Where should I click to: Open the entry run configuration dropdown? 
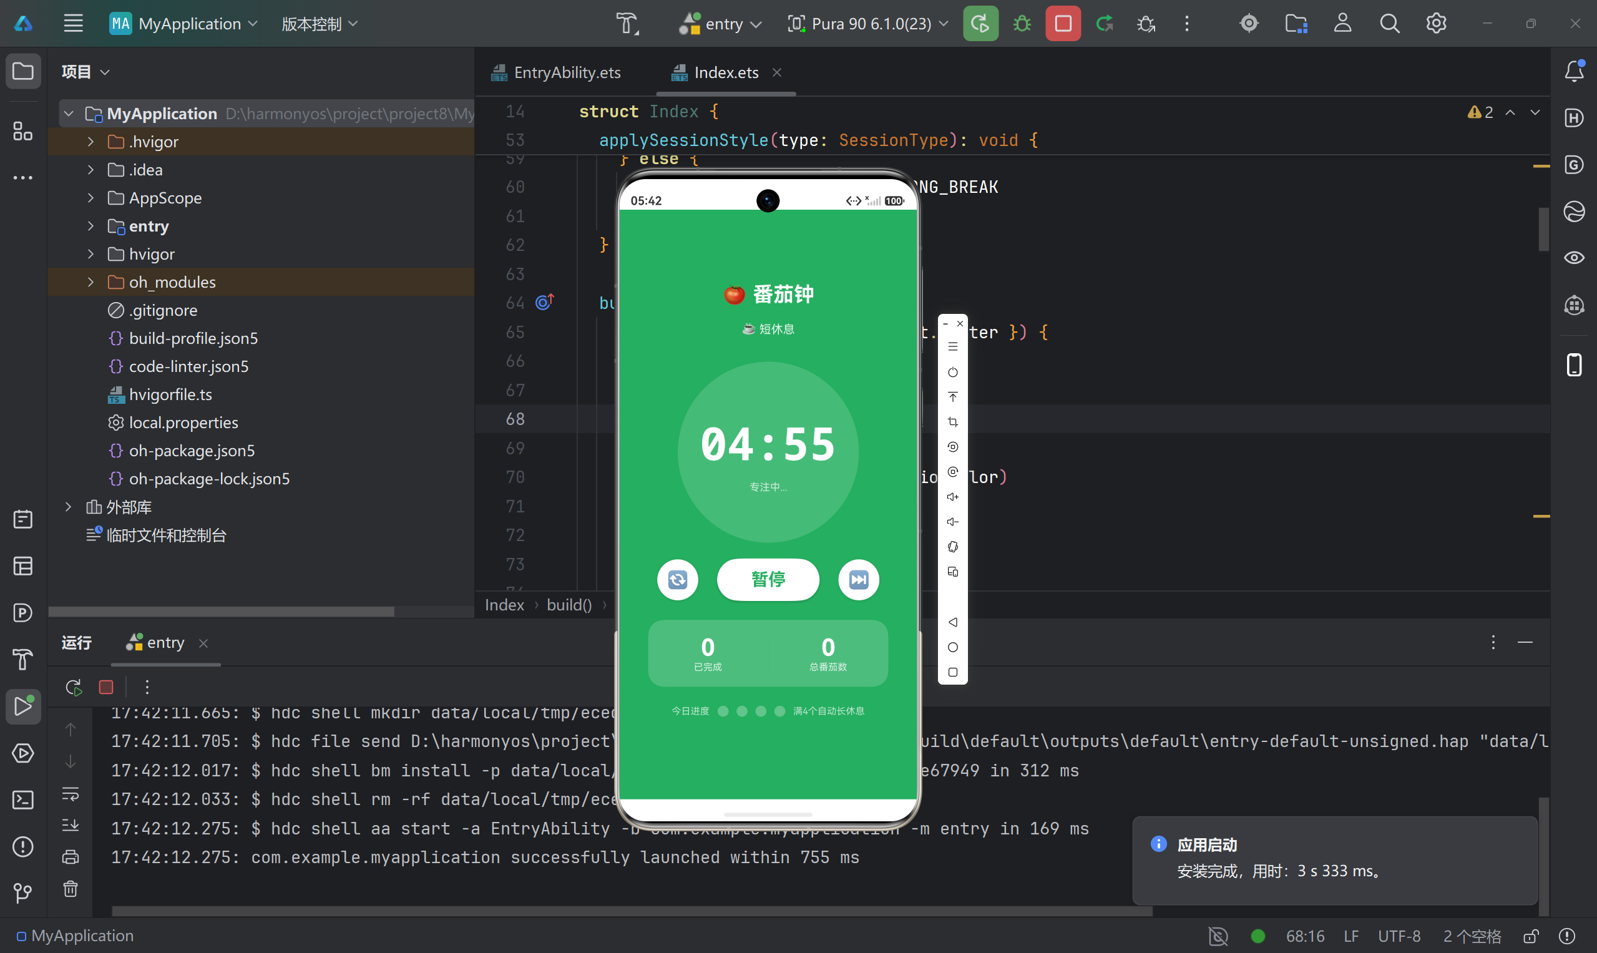click(x=720, y=24)
